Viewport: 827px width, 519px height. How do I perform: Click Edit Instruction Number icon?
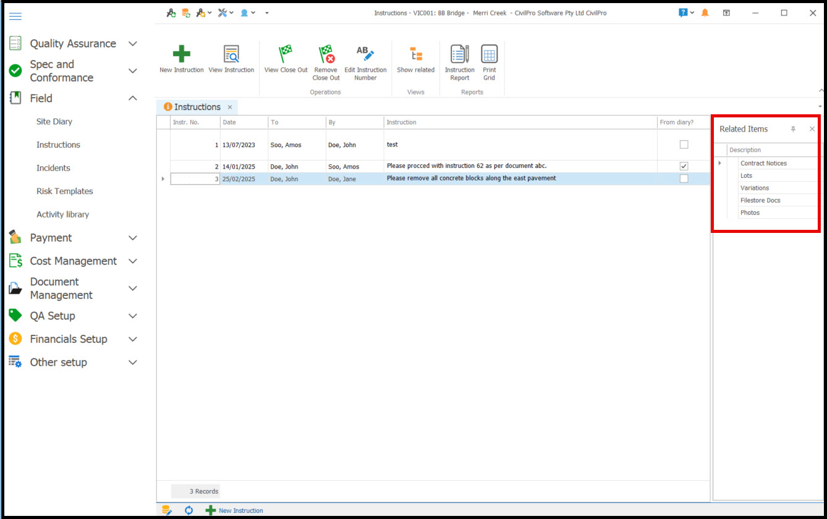(x=365, y=55)
